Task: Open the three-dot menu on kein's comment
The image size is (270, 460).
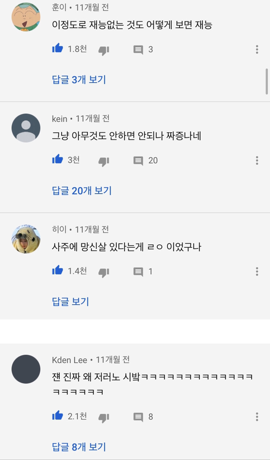Action: click(x=257, y=161)
